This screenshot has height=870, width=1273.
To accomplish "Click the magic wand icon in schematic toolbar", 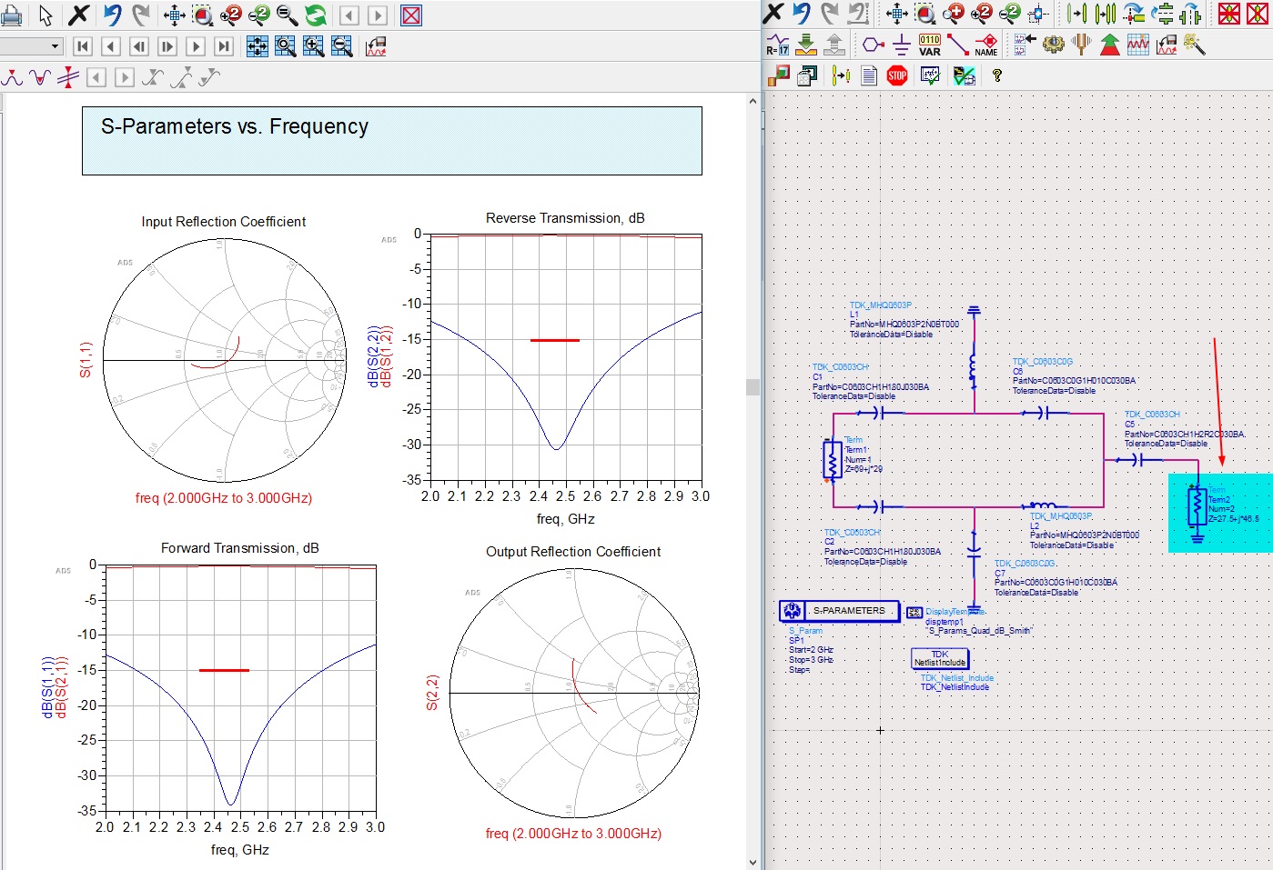I will [x=1195, y=45].
